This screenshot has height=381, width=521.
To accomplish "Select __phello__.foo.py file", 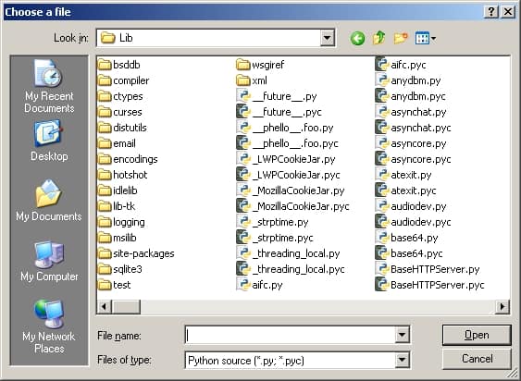I will (x=285, y=128).
